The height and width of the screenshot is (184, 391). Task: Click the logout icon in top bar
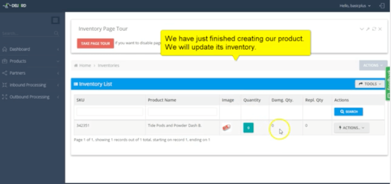click(382, 6)
